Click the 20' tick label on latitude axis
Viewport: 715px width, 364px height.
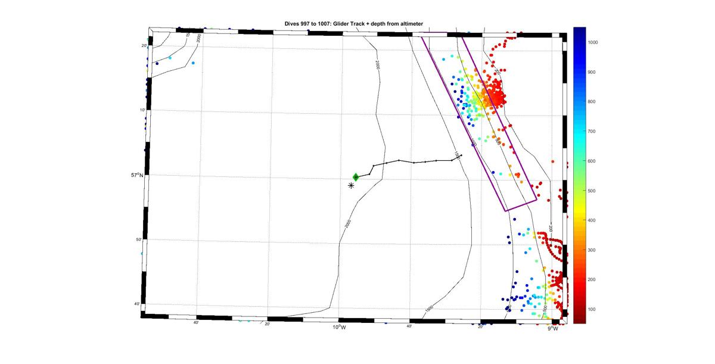144,46
